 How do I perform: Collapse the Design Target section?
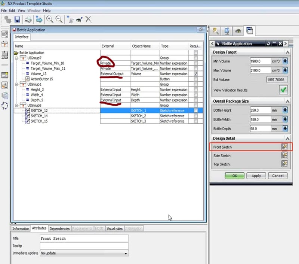pos(287,52)
